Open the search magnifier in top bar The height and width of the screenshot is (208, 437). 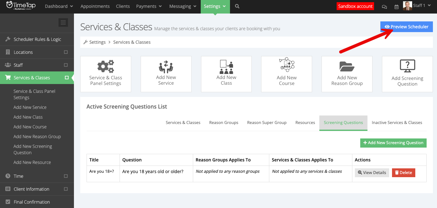tap(237, 6)
